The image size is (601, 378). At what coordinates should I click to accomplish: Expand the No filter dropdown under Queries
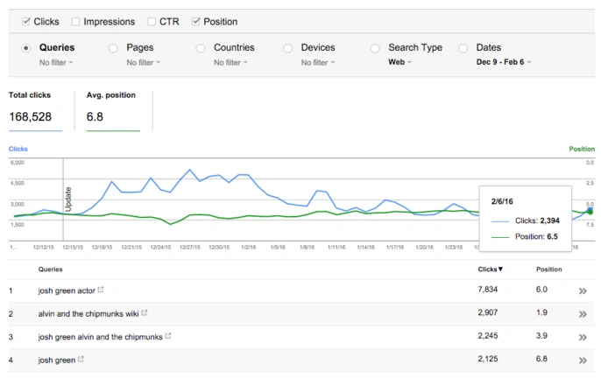pyautogui.click(x=56, y=62)
